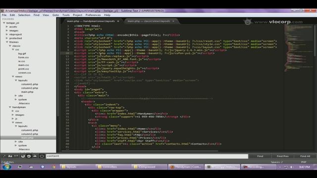
Task: Open the Find menu
Action: point(36,15)
